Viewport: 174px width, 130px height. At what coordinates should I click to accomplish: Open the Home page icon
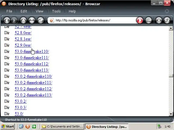tap(23, 20)
